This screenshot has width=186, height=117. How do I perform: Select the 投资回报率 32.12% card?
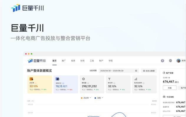coord(144,84)
